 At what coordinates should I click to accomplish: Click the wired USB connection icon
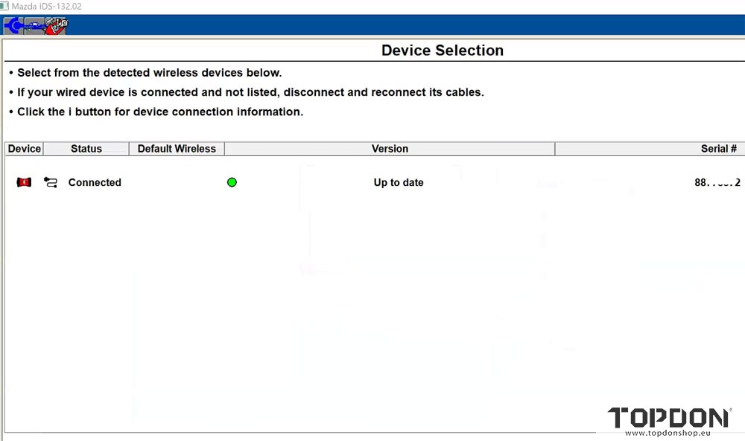point(51,182)
